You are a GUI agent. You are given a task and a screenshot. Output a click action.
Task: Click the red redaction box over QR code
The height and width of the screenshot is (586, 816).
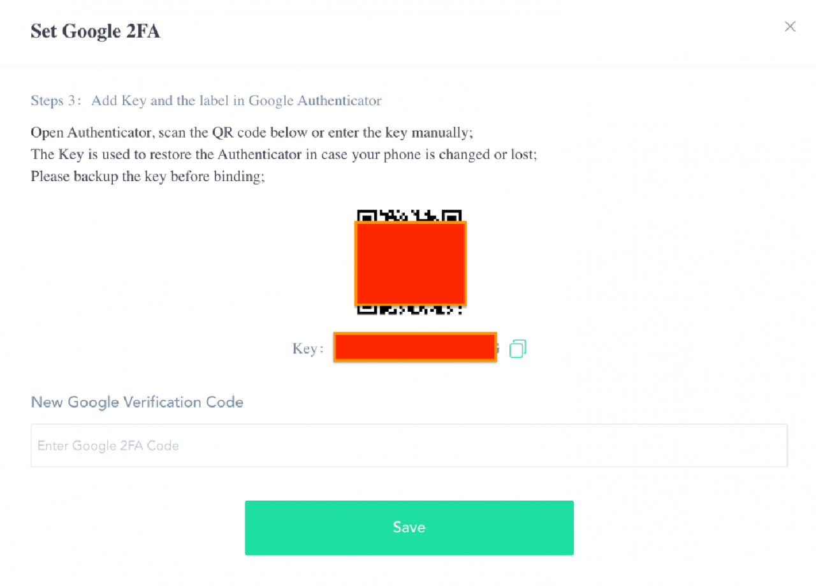(411, 263)
